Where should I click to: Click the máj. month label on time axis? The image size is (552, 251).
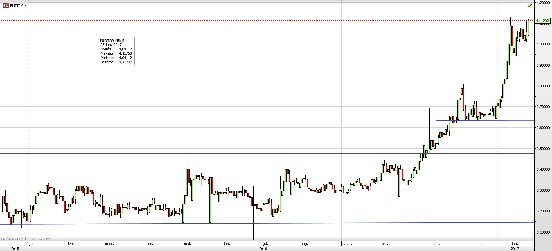[x=188, y=244]
